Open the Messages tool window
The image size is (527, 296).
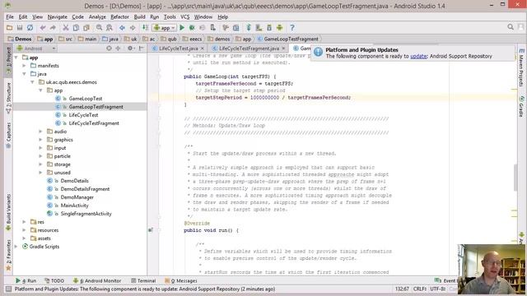coord(181,280)
